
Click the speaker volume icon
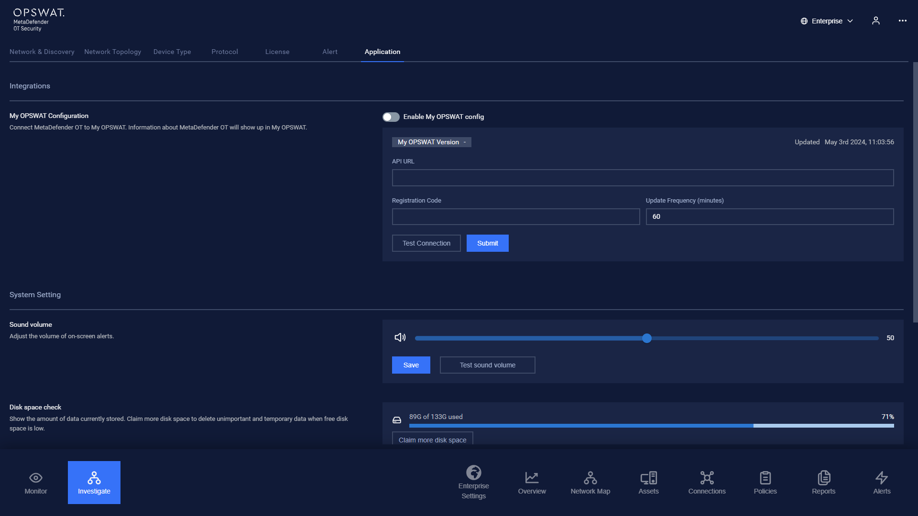400,338
